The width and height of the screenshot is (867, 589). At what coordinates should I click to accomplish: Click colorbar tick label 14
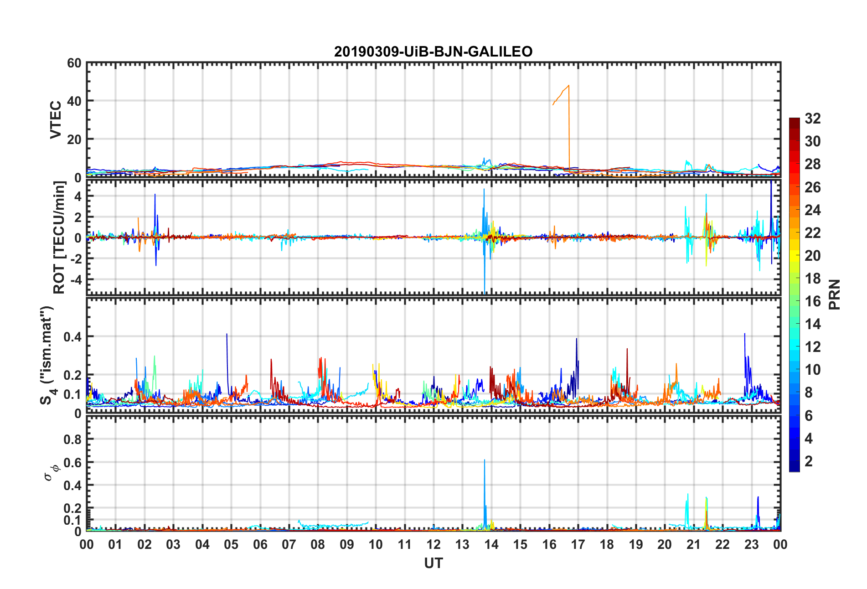click(812, 324)
